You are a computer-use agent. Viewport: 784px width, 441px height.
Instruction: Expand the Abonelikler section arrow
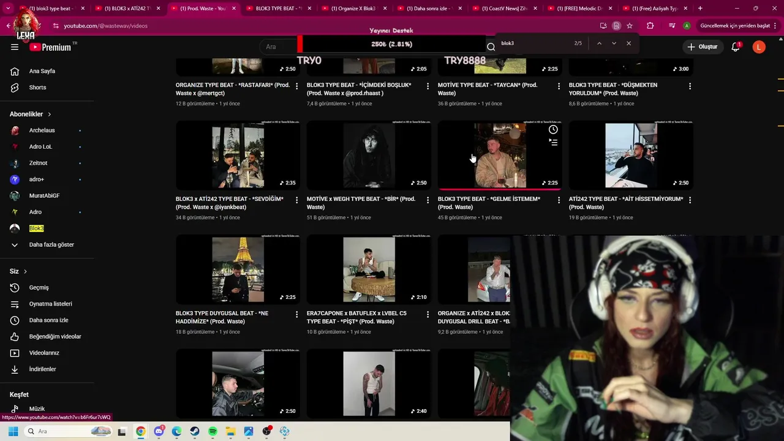pyautogui.click(x=50, y=114)
